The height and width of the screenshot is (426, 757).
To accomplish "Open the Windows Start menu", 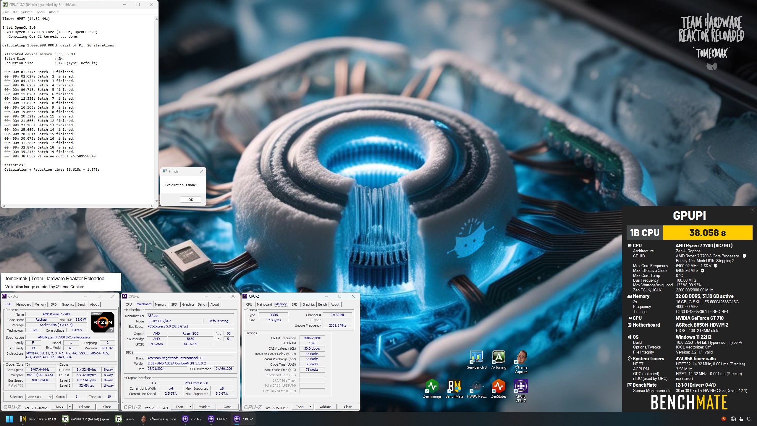I will coord(9,419).
